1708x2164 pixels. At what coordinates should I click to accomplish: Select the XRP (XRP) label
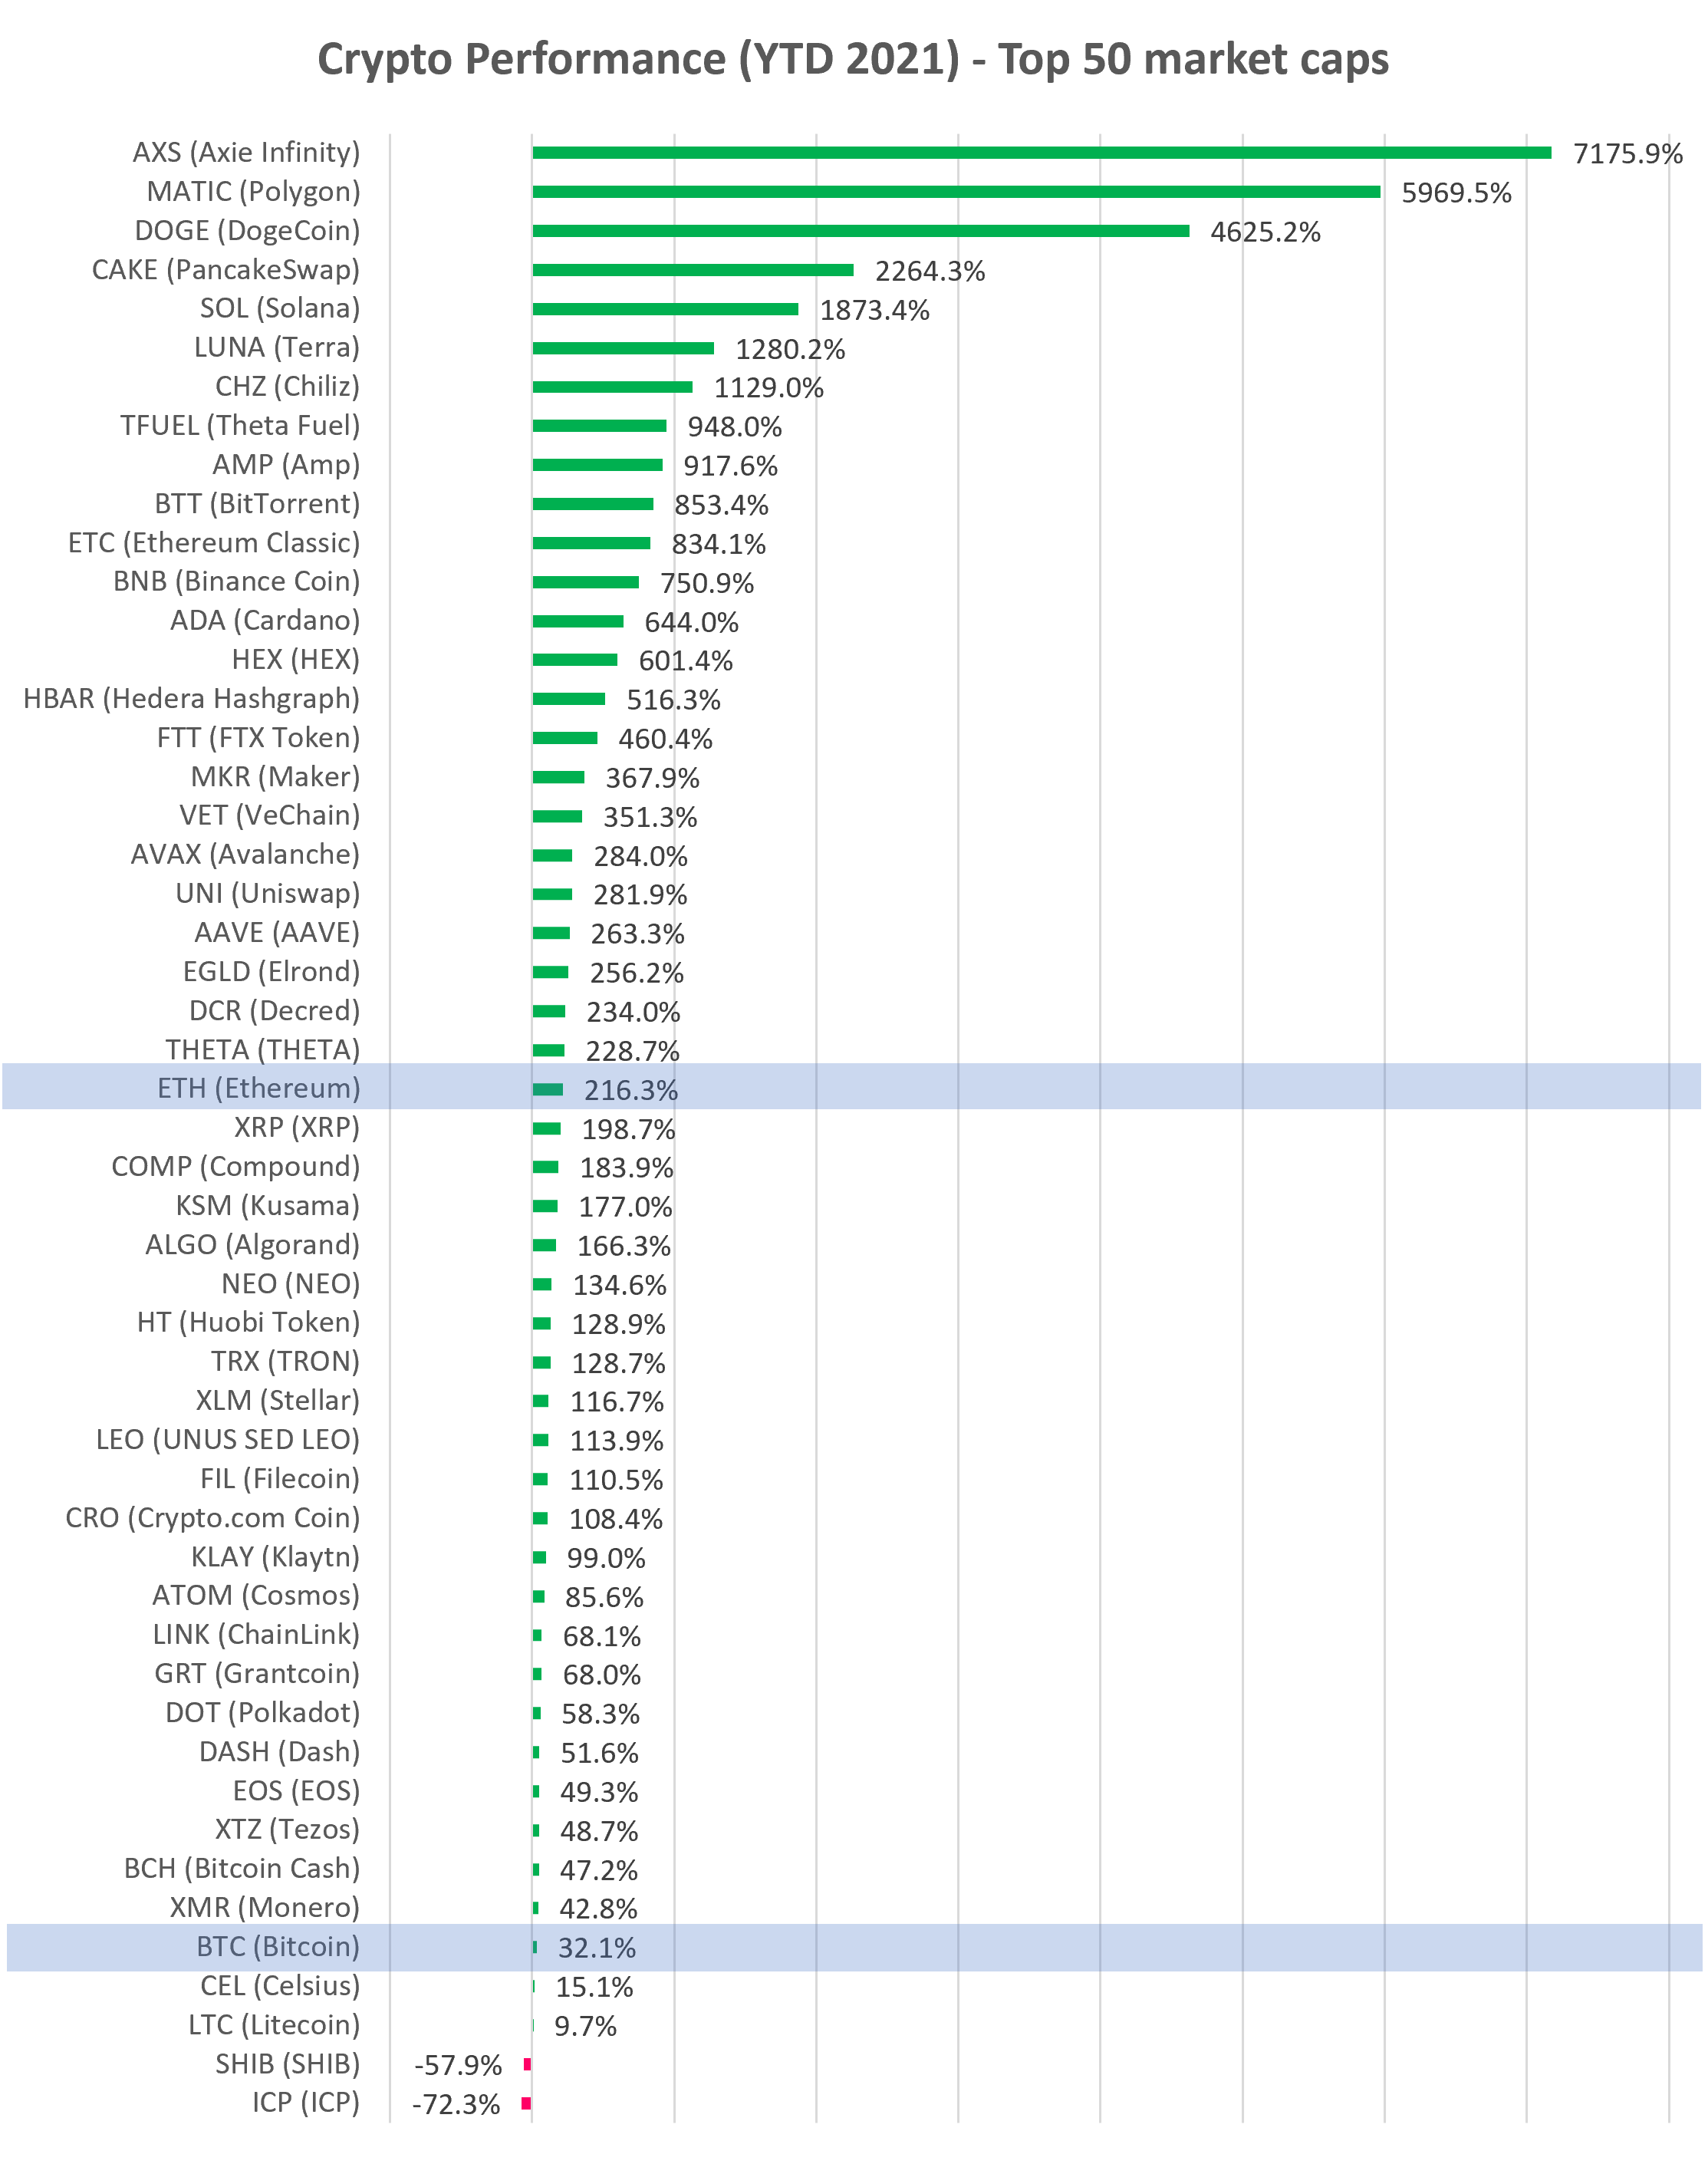297,1127
